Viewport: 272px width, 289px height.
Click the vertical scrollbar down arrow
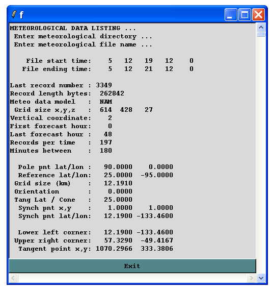click(x=261, y=278)
